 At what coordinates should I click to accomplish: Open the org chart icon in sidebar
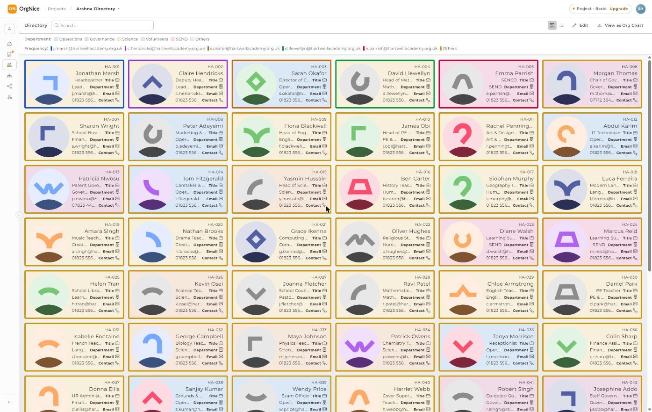click(x=9, y=76)
